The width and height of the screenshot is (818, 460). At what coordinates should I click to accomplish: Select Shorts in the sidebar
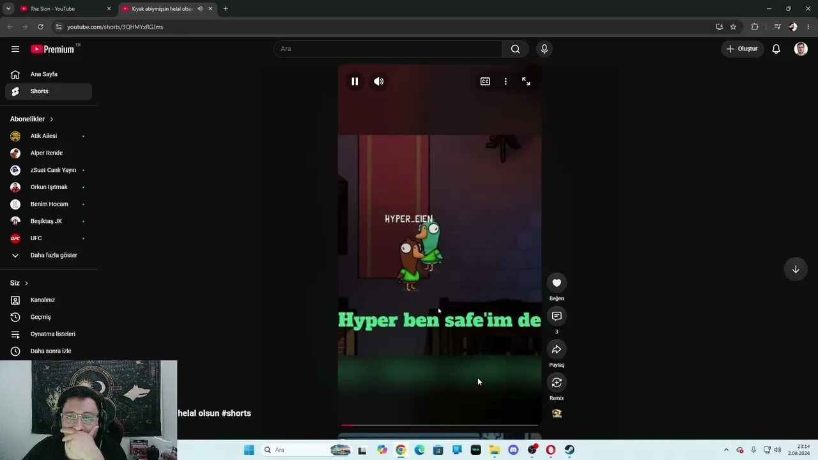(x=49, y=91)
